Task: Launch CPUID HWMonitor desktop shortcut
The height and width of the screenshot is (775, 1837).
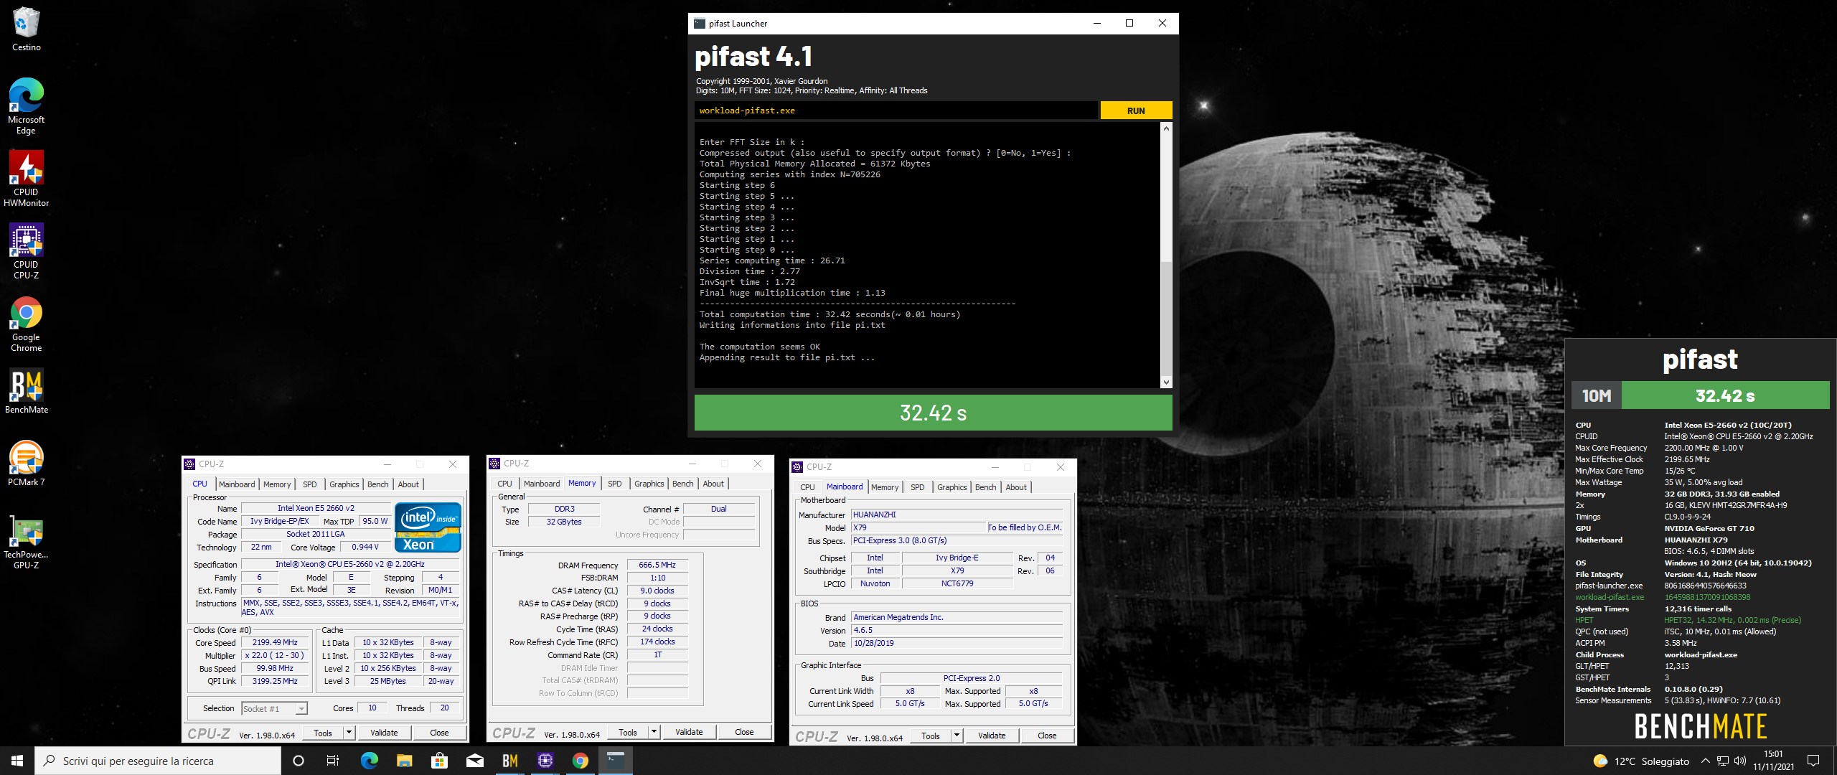Action: tap(26, 179)
